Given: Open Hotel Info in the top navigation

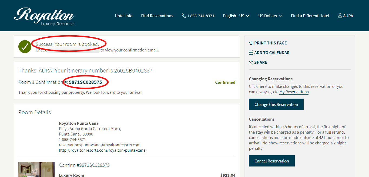Looking at the screenshot, I should pos(123,16).
